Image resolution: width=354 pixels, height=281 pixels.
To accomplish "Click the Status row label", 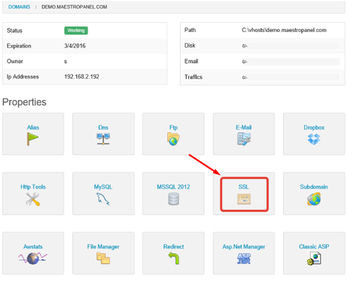I will [15, 30].
